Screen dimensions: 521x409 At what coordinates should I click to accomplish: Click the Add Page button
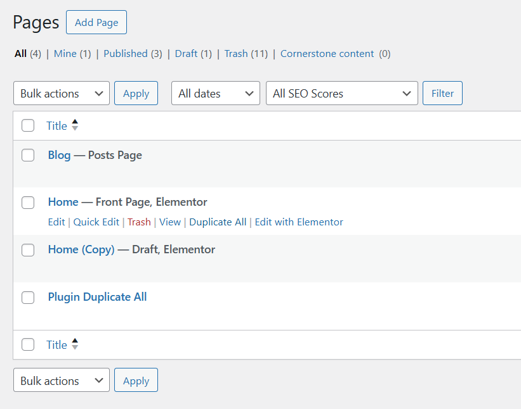(96, 22)
